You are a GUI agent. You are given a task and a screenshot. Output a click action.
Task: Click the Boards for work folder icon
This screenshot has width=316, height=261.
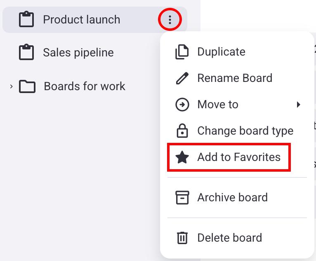tap(27, 86)
